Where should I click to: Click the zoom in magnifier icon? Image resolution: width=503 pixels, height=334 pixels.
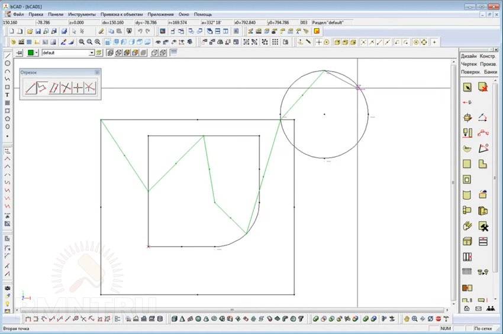(x=82, y=42)
